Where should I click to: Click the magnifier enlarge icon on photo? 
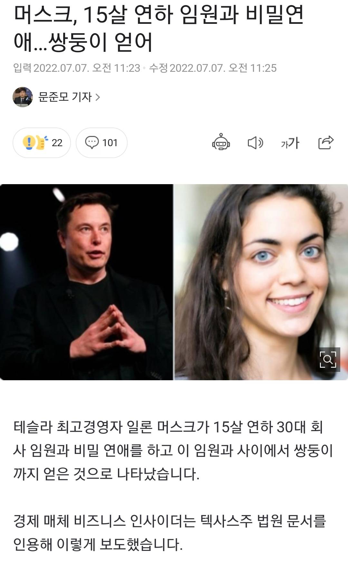[328, 360]
